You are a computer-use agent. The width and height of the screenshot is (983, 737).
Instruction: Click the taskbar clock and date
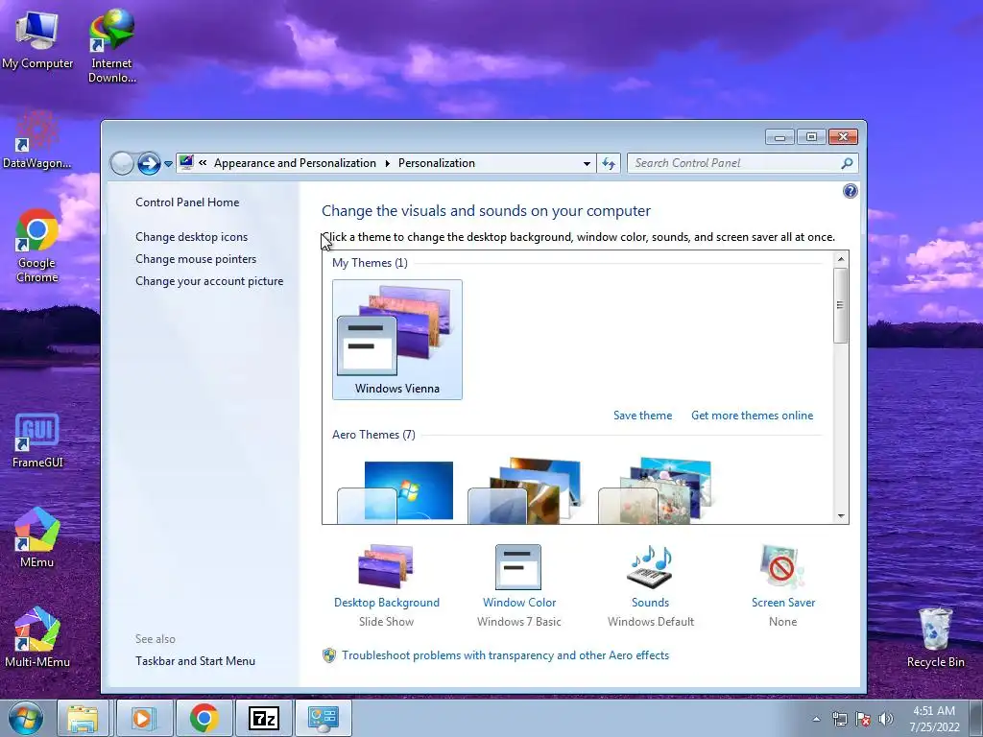(934, 719)
